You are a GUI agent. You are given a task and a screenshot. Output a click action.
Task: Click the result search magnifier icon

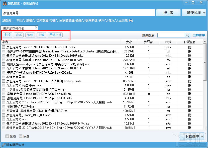[187, 35]
